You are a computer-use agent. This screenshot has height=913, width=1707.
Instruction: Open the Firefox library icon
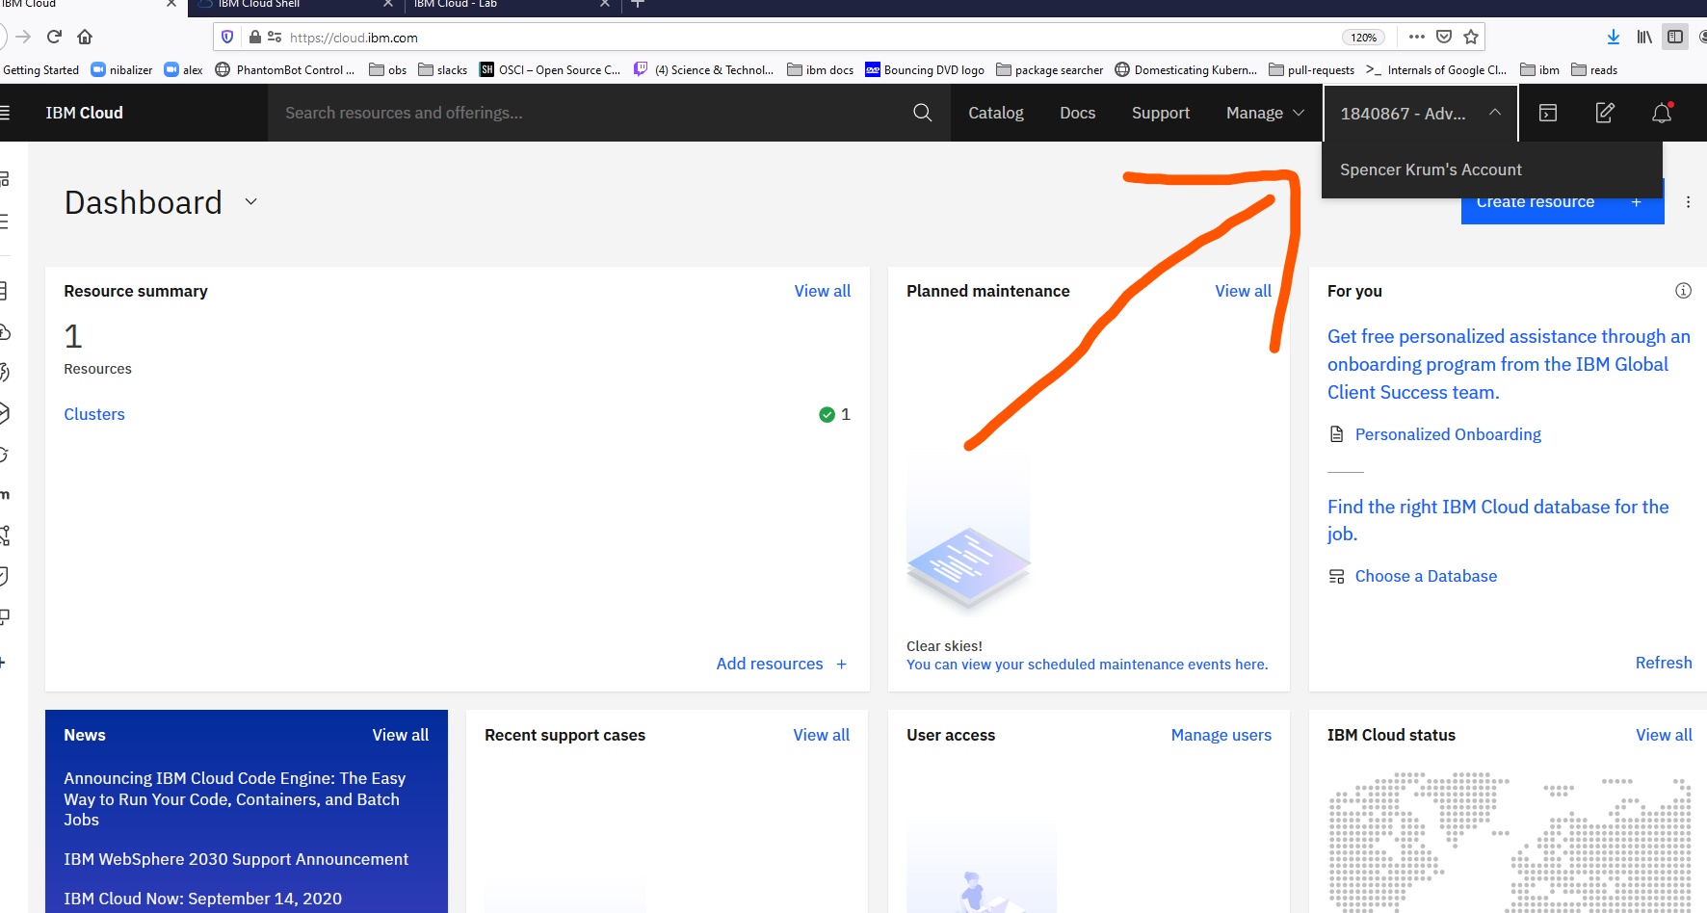tap(1644, 37)
